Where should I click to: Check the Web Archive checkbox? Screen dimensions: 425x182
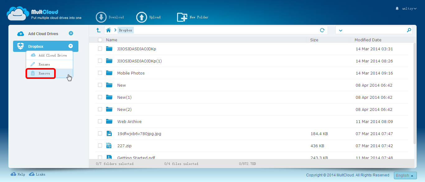click(100, 121)
